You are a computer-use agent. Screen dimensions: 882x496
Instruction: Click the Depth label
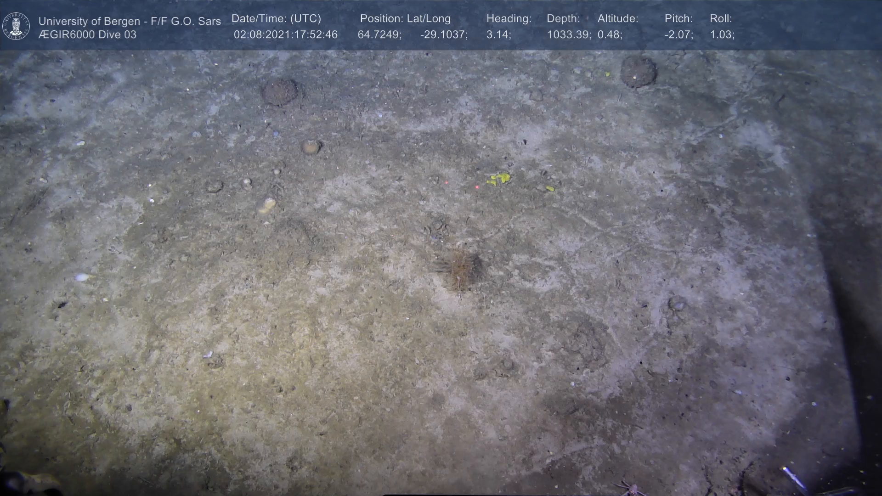(563, 19)
